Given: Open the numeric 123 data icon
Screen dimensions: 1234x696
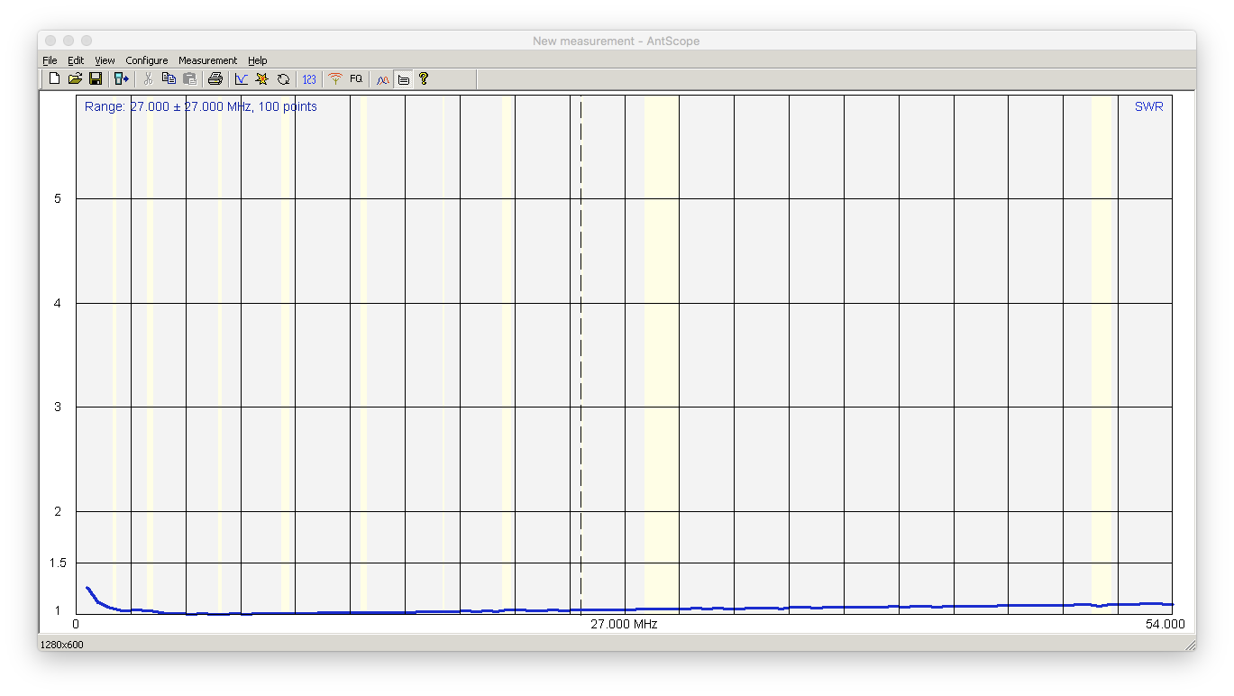Looking at the screenshot, I should click(x=309, y=79).
